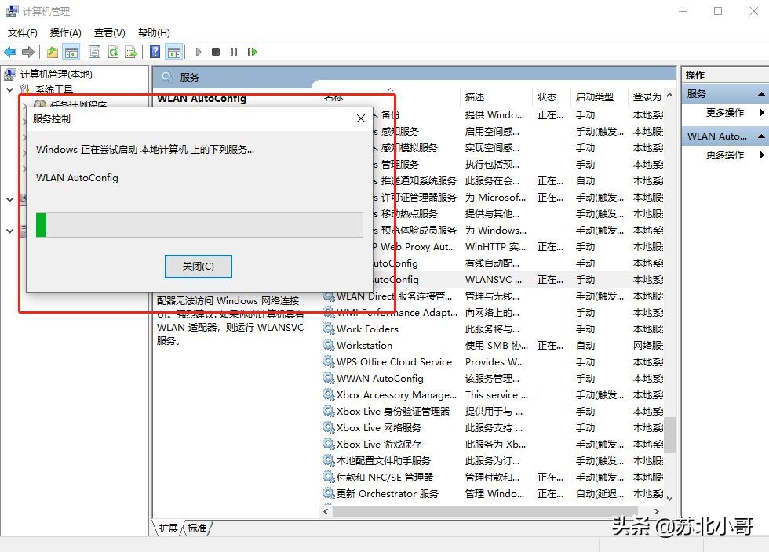Click the title bar 计算机管理 app icon

tap(13, 11)
